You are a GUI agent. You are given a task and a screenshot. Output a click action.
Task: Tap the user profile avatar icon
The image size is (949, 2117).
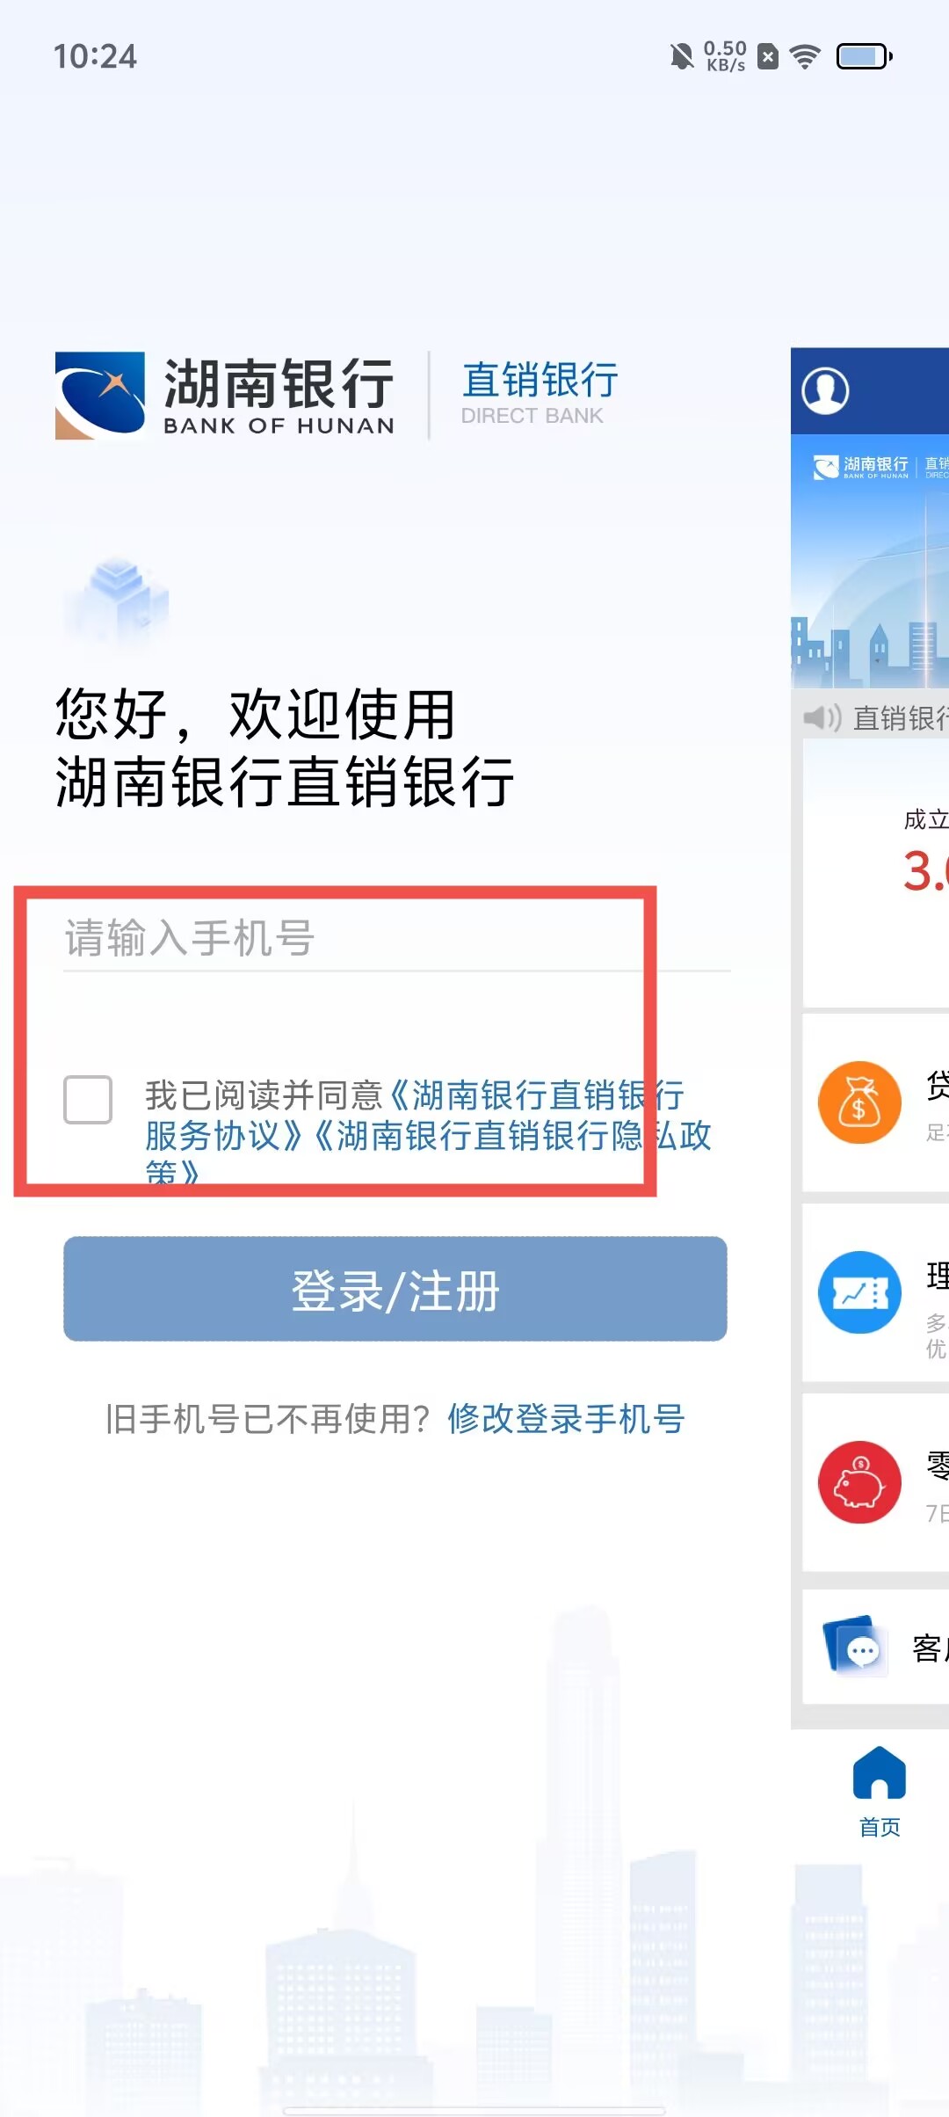[x=825, y=390]
